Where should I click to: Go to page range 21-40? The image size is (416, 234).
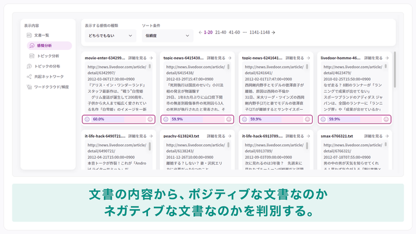point(220,32)
